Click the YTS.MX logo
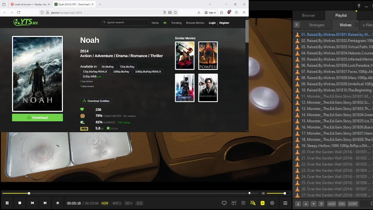Image resolution: width=373 pixels, height=210 pixels. pyautogui.click(x=26, y=22)
